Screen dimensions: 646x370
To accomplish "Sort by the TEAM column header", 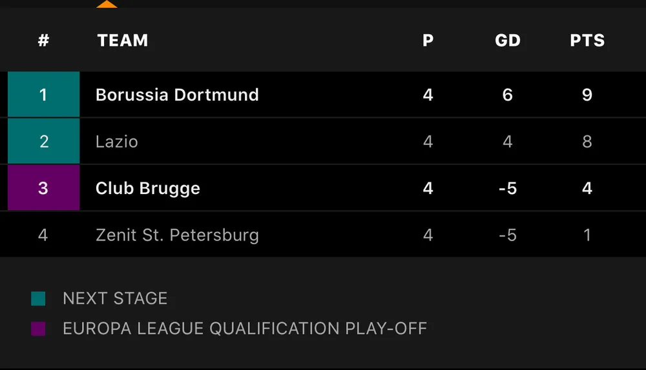I will pyautogui.click(x=123, y=41).
